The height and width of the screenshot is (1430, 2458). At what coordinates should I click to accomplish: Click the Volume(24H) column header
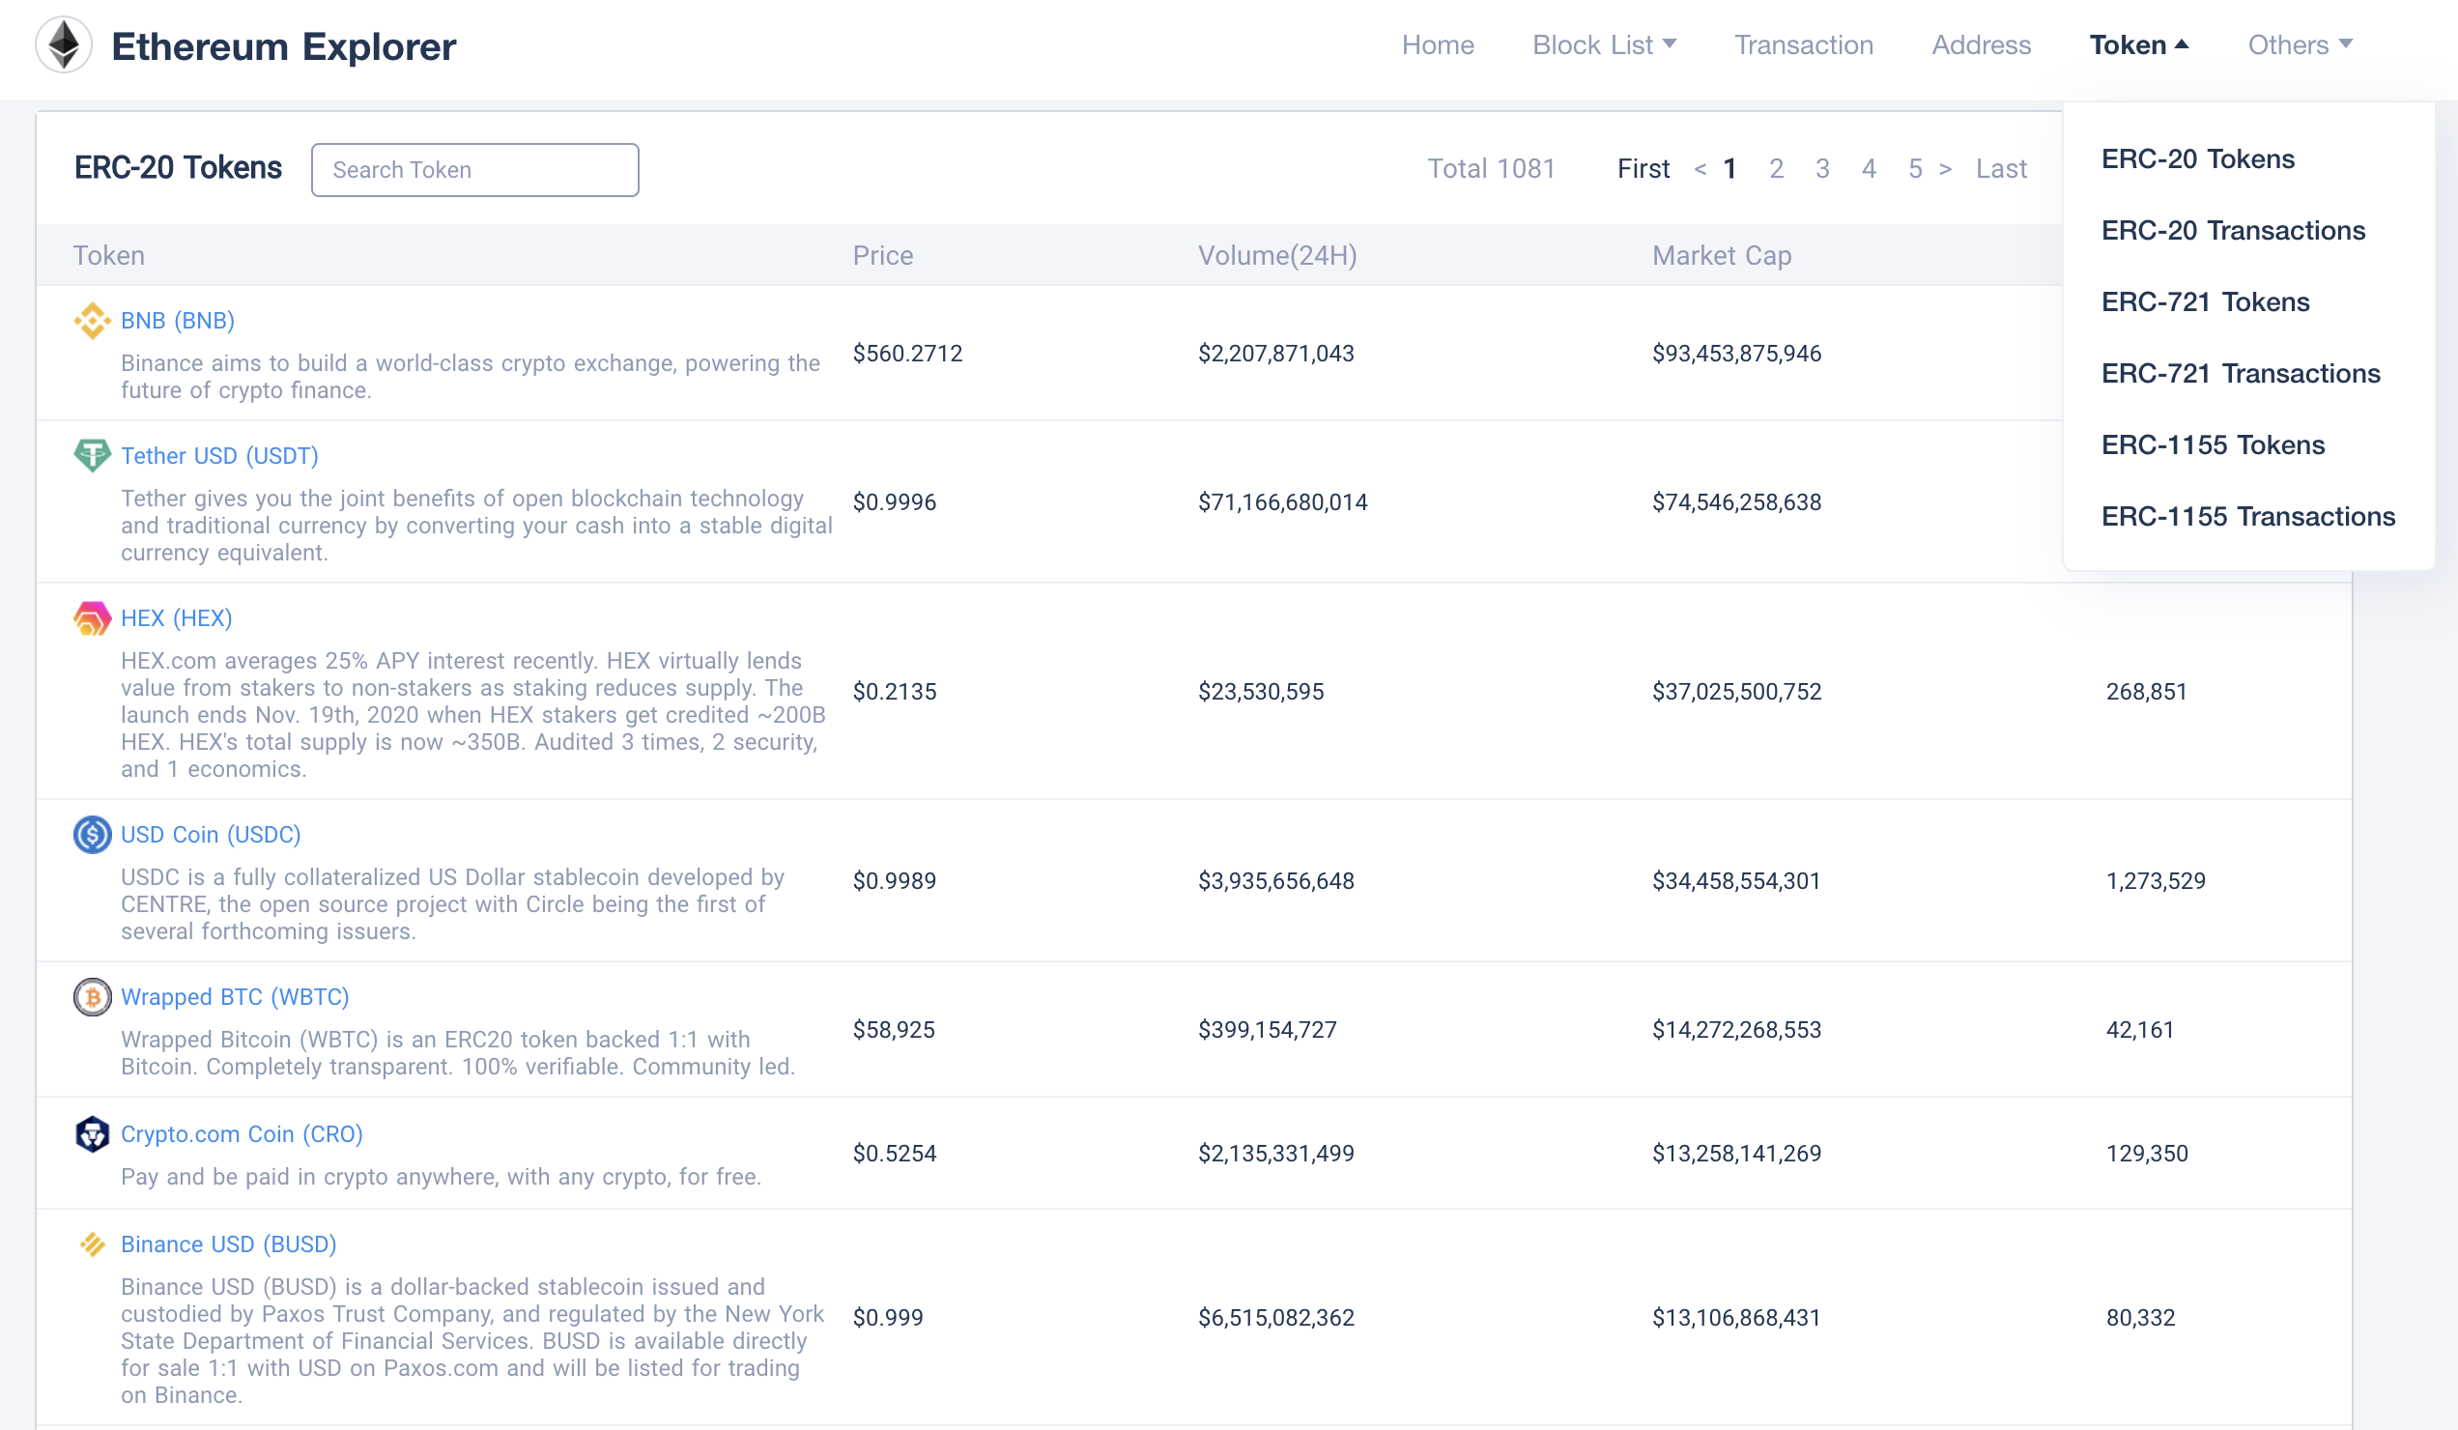pyautogui.click(x=1277, y=256)
